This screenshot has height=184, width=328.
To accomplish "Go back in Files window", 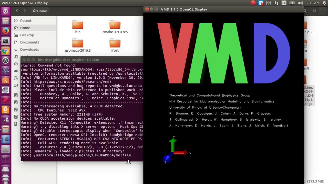I will tap(17, 11).
